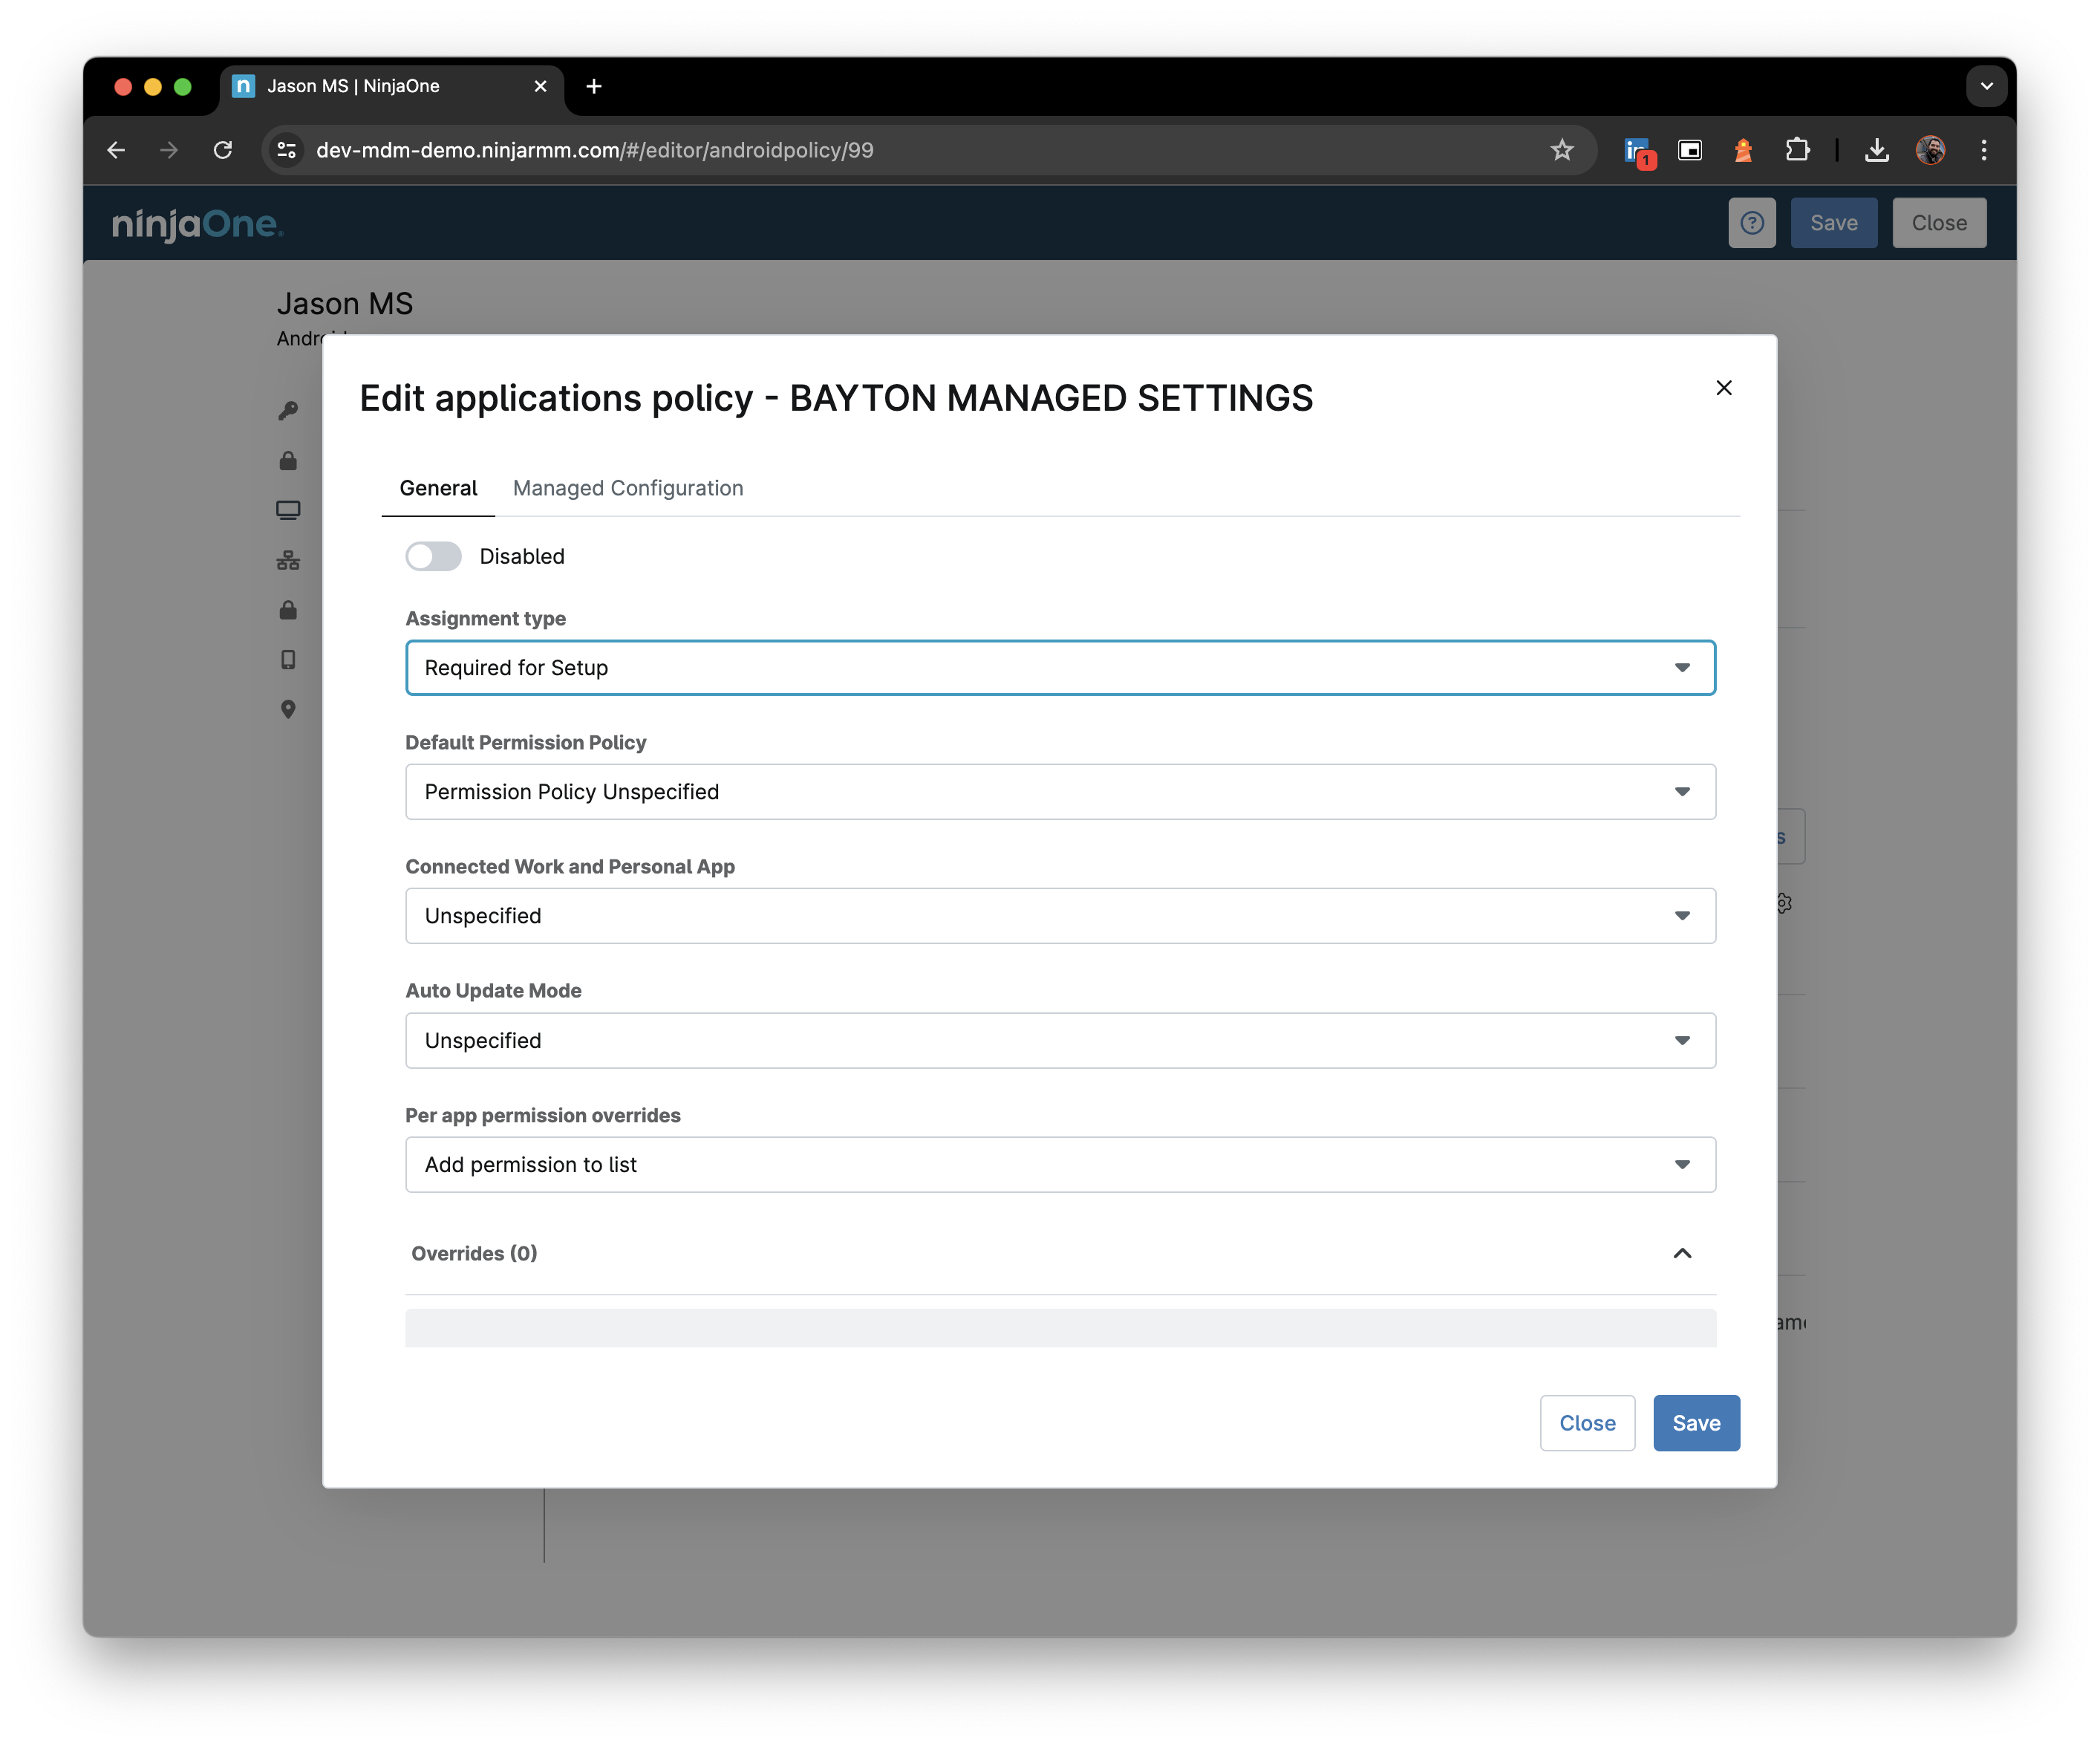Click the mobile device sidebar icon
The height and width of the screenshot is (1747, 2100).
(290, 660)
